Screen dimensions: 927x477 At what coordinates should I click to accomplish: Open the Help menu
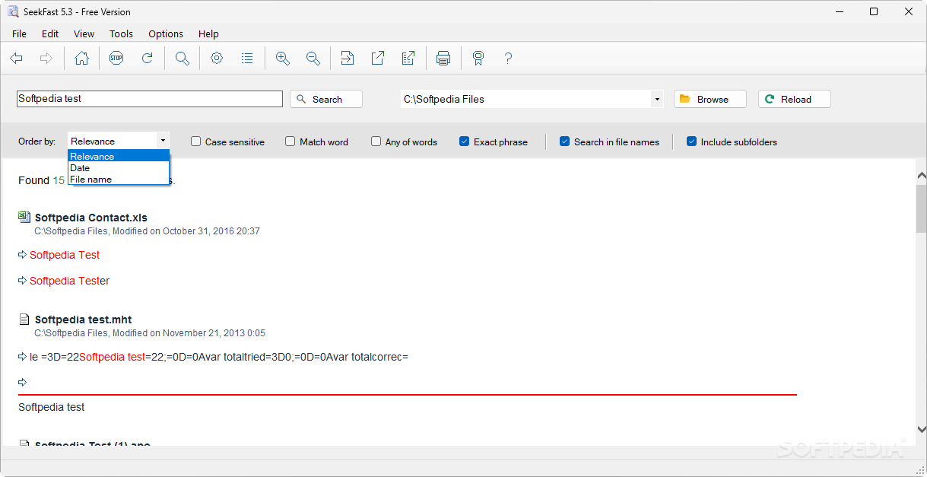208,33
